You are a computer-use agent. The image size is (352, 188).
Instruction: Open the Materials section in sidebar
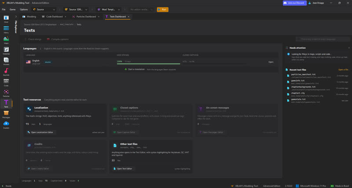[6, 51]
